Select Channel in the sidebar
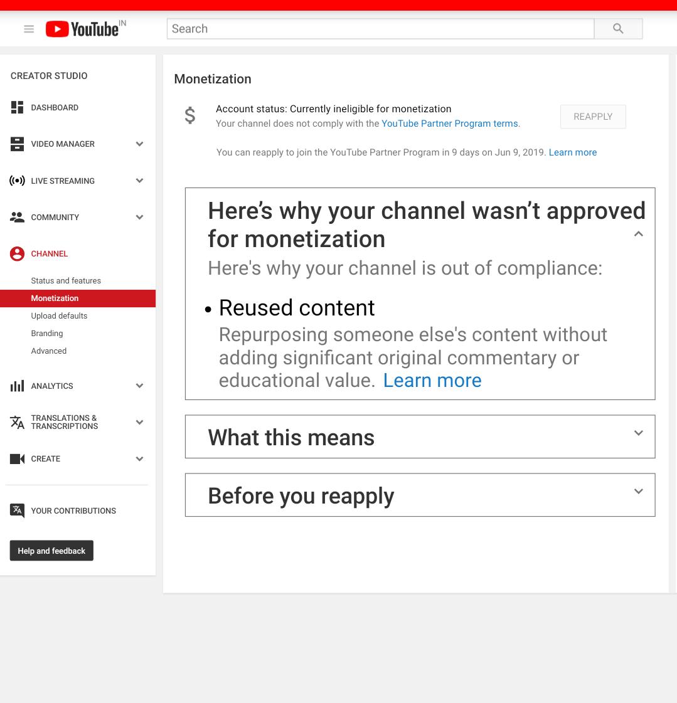This screenshot has height=703, width=677. pos(50,254)
